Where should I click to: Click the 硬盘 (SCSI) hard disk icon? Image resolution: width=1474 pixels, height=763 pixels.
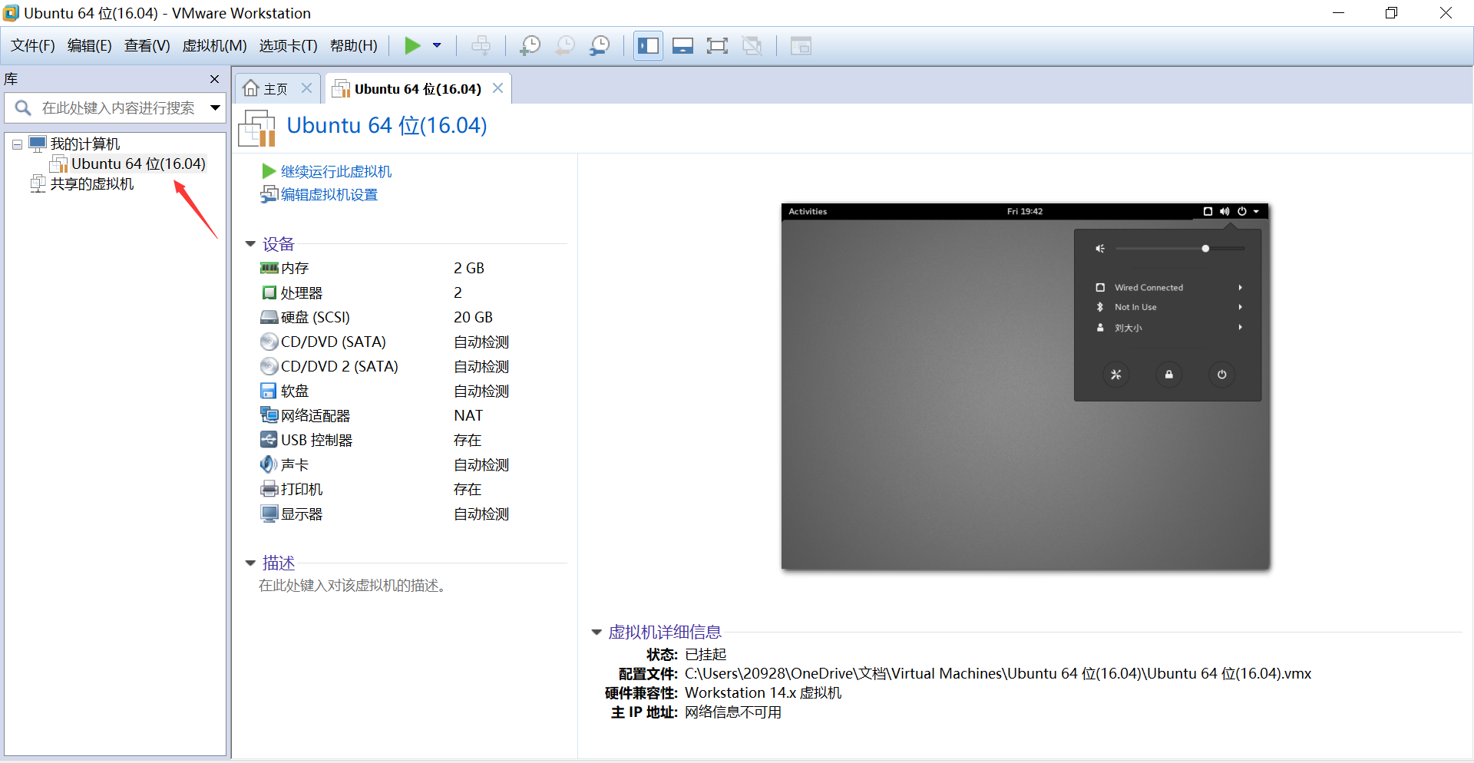point(269,317)
